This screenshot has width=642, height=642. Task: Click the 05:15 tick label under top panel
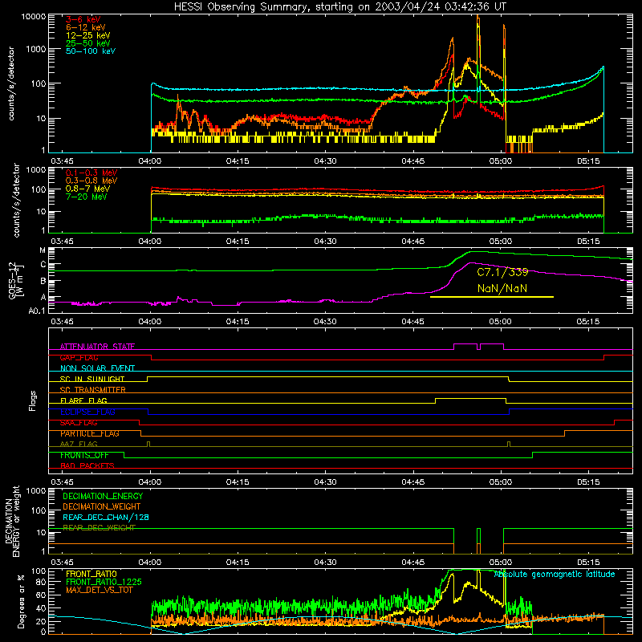[x=589, y=161]
